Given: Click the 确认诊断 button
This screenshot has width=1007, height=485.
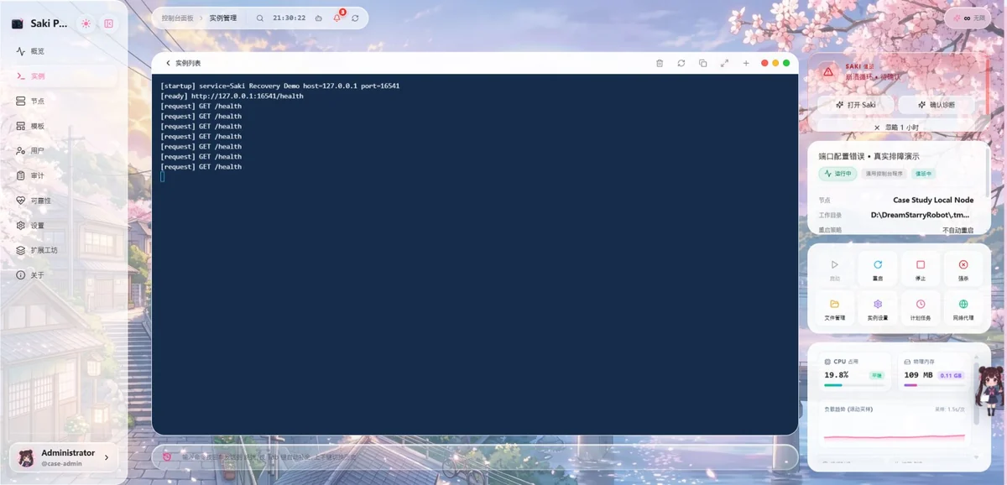Looking at the screenshot, I should [x=937, y=105].
